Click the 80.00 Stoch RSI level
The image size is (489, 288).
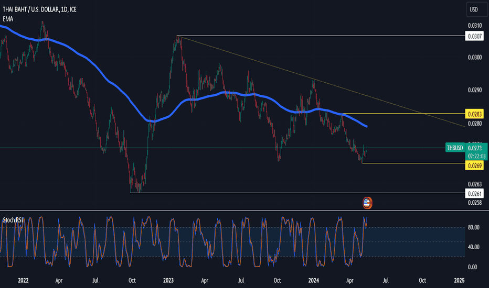tap(473, 227)
